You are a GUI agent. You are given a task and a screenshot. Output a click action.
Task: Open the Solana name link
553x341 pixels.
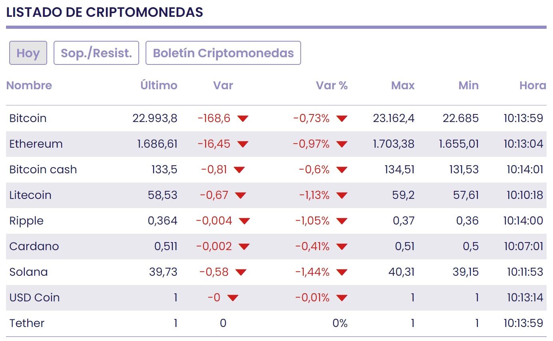(x=28, y=272)
